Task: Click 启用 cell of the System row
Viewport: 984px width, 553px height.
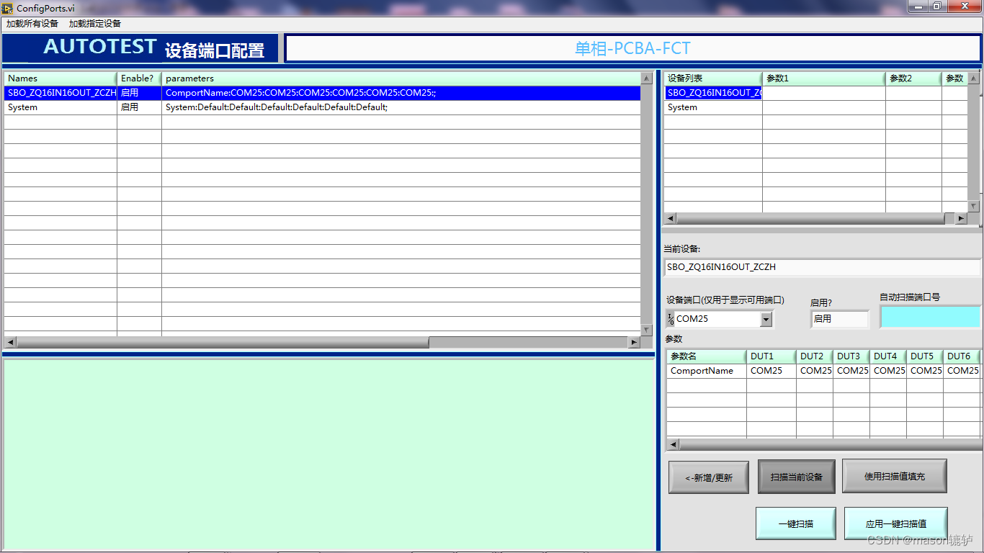Action: point(140,107)
